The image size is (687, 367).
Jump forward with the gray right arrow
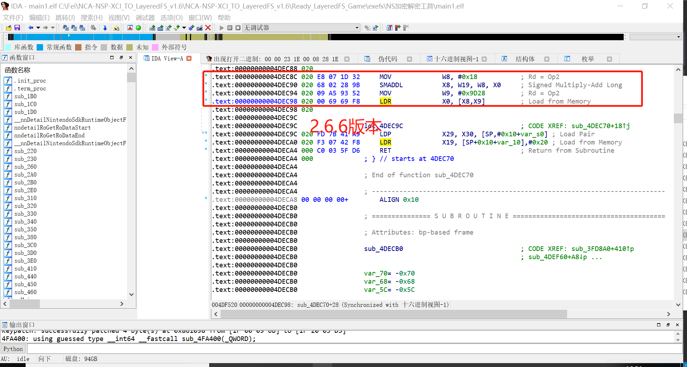[46, 28]
